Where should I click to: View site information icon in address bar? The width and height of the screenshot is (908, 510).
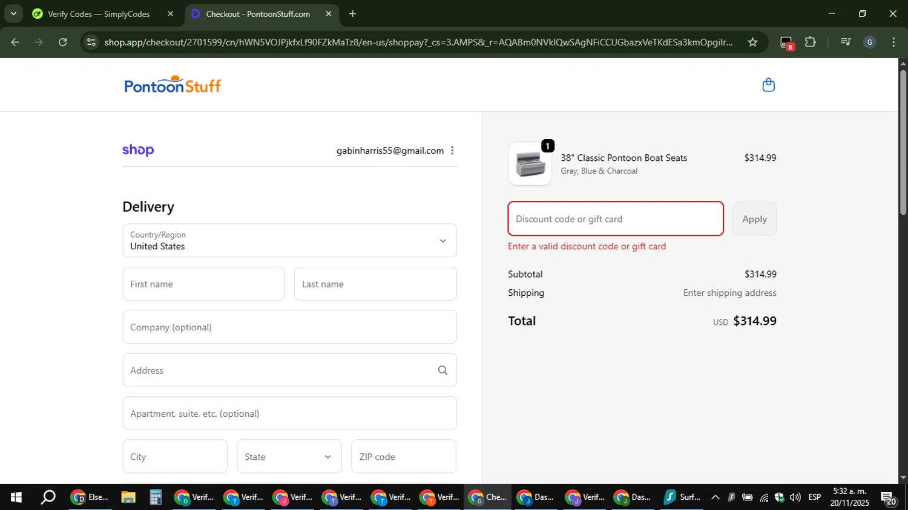[x=91, y=42]
